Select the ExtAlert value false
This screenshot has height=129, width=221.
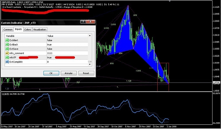50,40
